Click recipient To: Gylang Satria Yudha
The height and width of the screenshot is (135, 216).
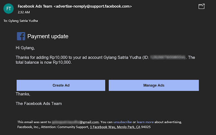pyautogui.click(x=21, y=21)
